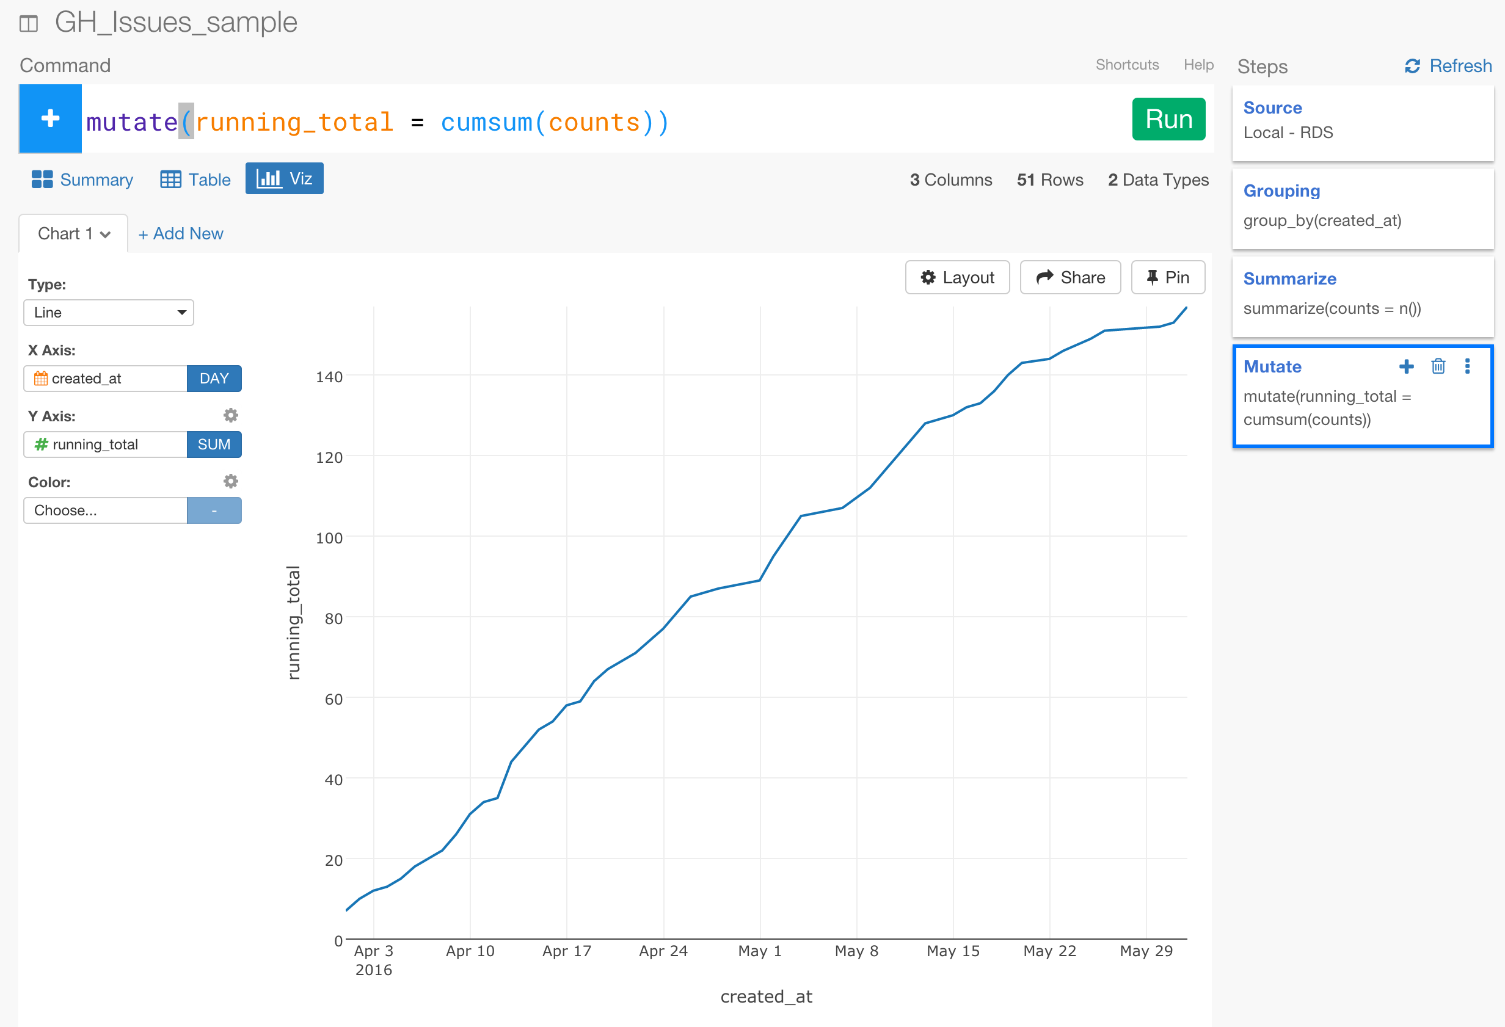Screen dimensions: 1505x1027
Task: Open more options for the Mutate step
Action: click(x=1467, y=366)
